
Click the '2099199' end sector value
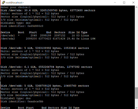tap(46, 35)
